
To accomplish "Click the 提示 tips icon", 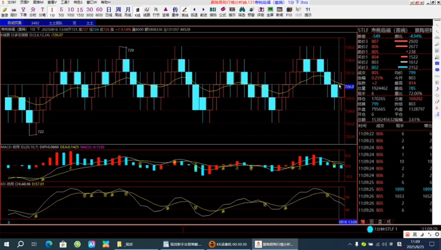I will (x=308, y=12).
